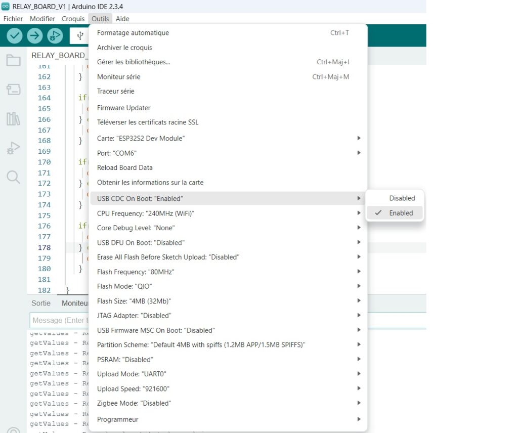Image resolution: width=518 pixels, height=433 pixels.
Task: Click the Arduino IDE logo in title bar
Action: (x=6, y=6)
